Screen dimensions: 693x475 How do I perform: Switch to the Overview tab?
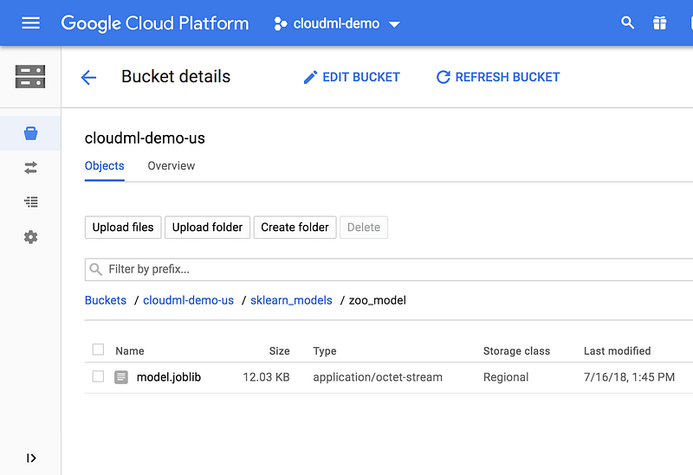click(x=172, y=165)
